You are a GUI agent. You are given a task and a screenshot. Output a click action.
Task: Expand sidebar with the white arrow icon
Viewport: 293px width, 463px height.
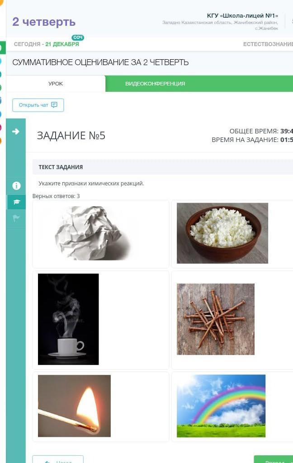(x=16, y=132)
